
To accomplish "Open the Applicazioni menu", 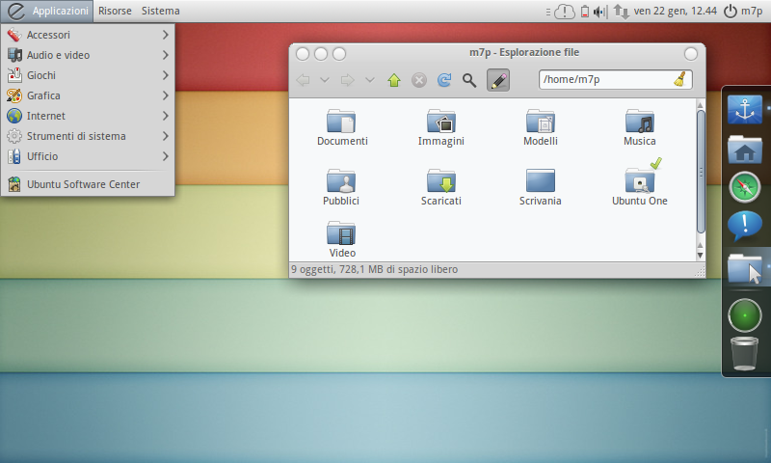I will click(47, 11).
